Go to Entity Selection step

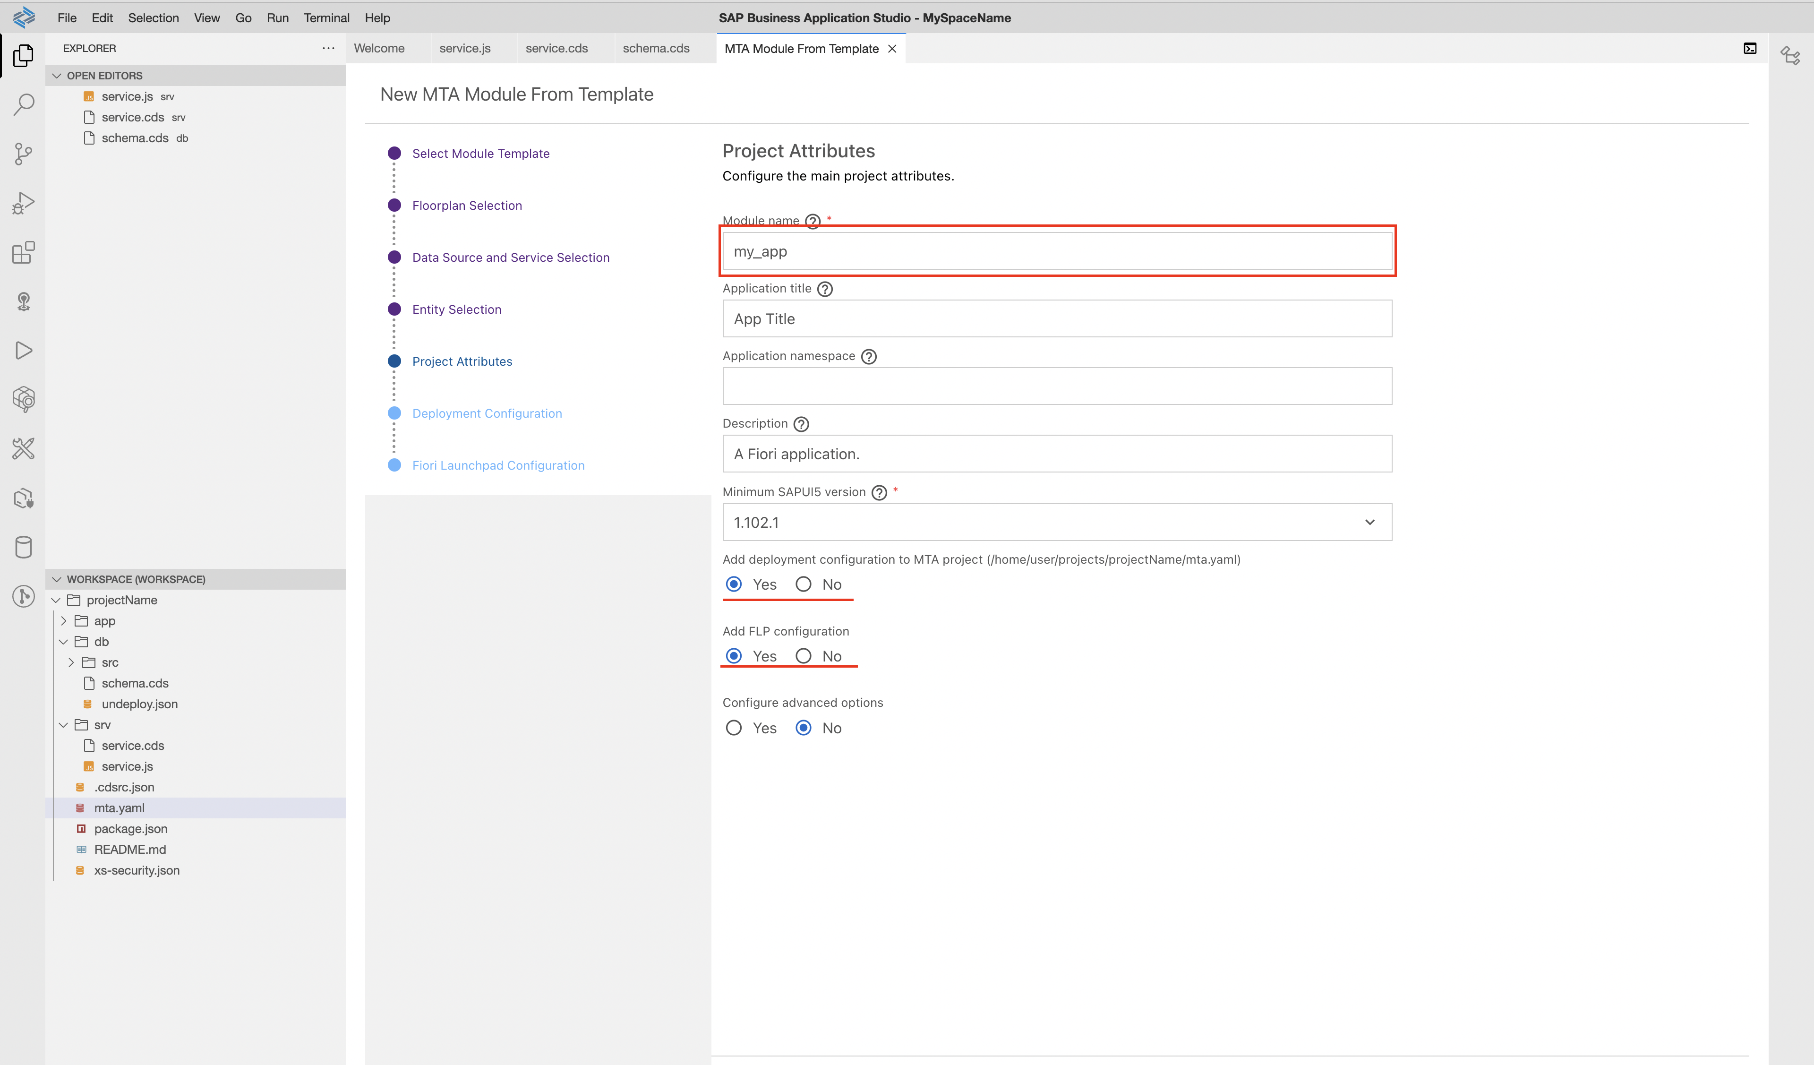[456, 309]
